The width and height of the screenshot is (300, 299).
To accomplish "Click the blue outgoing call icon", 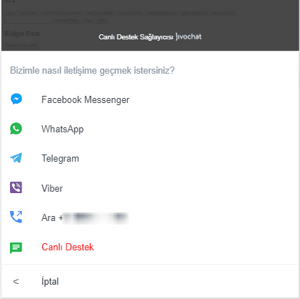I will point(16,217).
